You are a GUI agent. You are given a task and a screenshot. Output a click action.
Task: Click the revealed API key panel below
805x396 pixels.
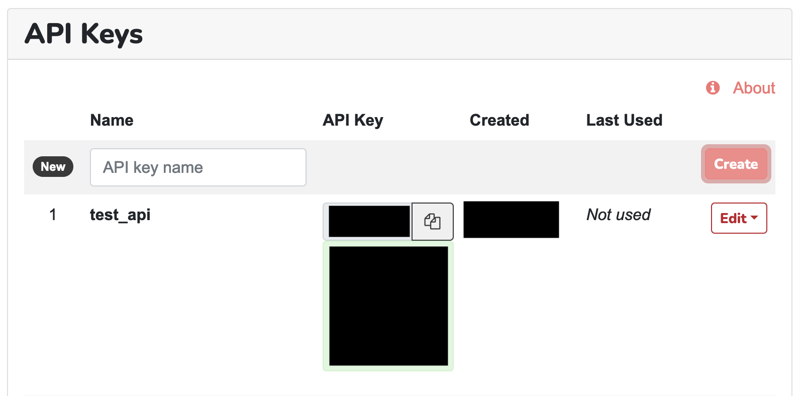pyautogui.click(x=388, y=307)
